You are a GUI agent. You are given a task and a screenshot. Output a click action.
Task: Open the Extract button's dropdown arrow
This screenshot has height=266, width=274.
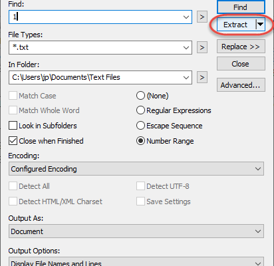point(260,25)
